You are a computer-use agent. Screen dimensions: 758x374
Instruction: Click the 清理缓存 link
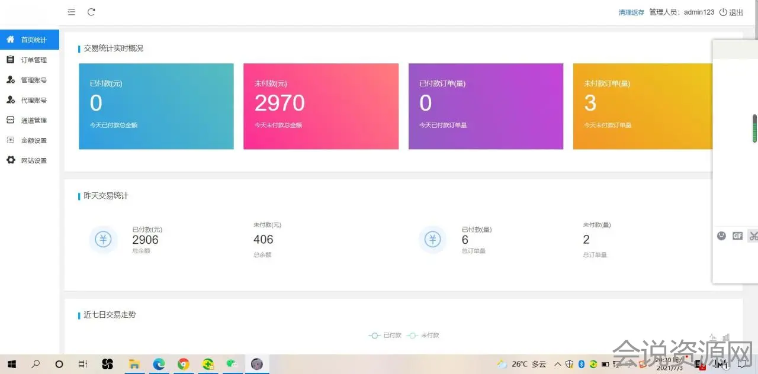point(631,12)
